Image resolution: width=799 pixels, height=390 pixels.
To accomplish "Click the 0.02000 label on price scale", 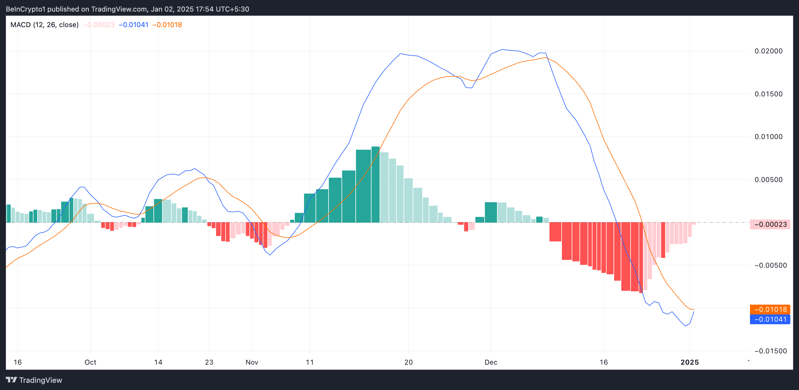I will [768, 51].
